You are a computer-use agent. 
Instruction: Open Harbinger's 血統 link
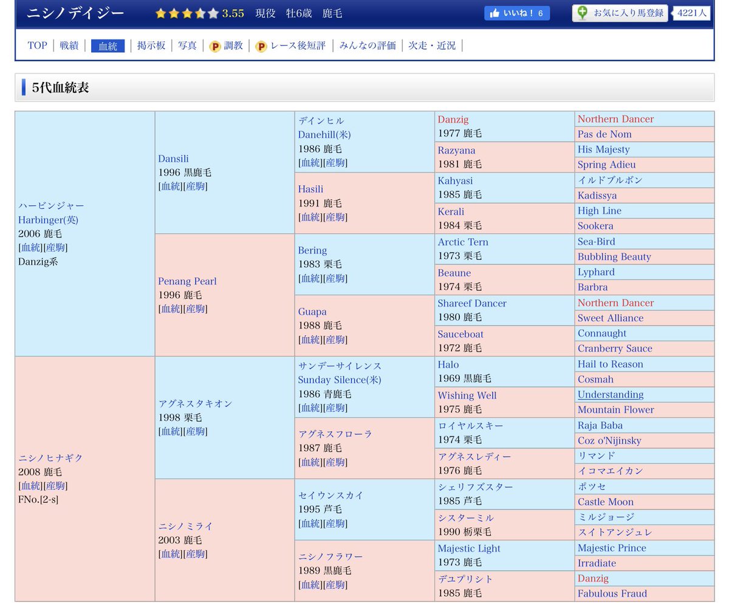pyautogui.click(x=30, y=248)
